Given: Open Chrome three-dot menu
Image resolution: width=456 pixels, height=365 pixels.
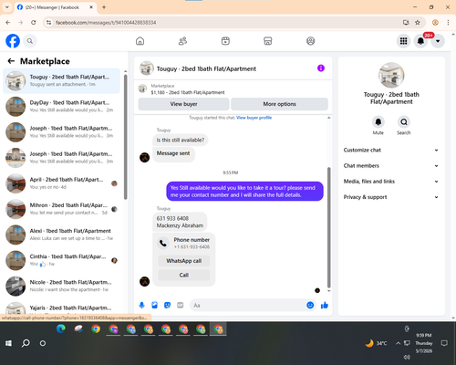Looking at the screenshot, I should point(448,23).
